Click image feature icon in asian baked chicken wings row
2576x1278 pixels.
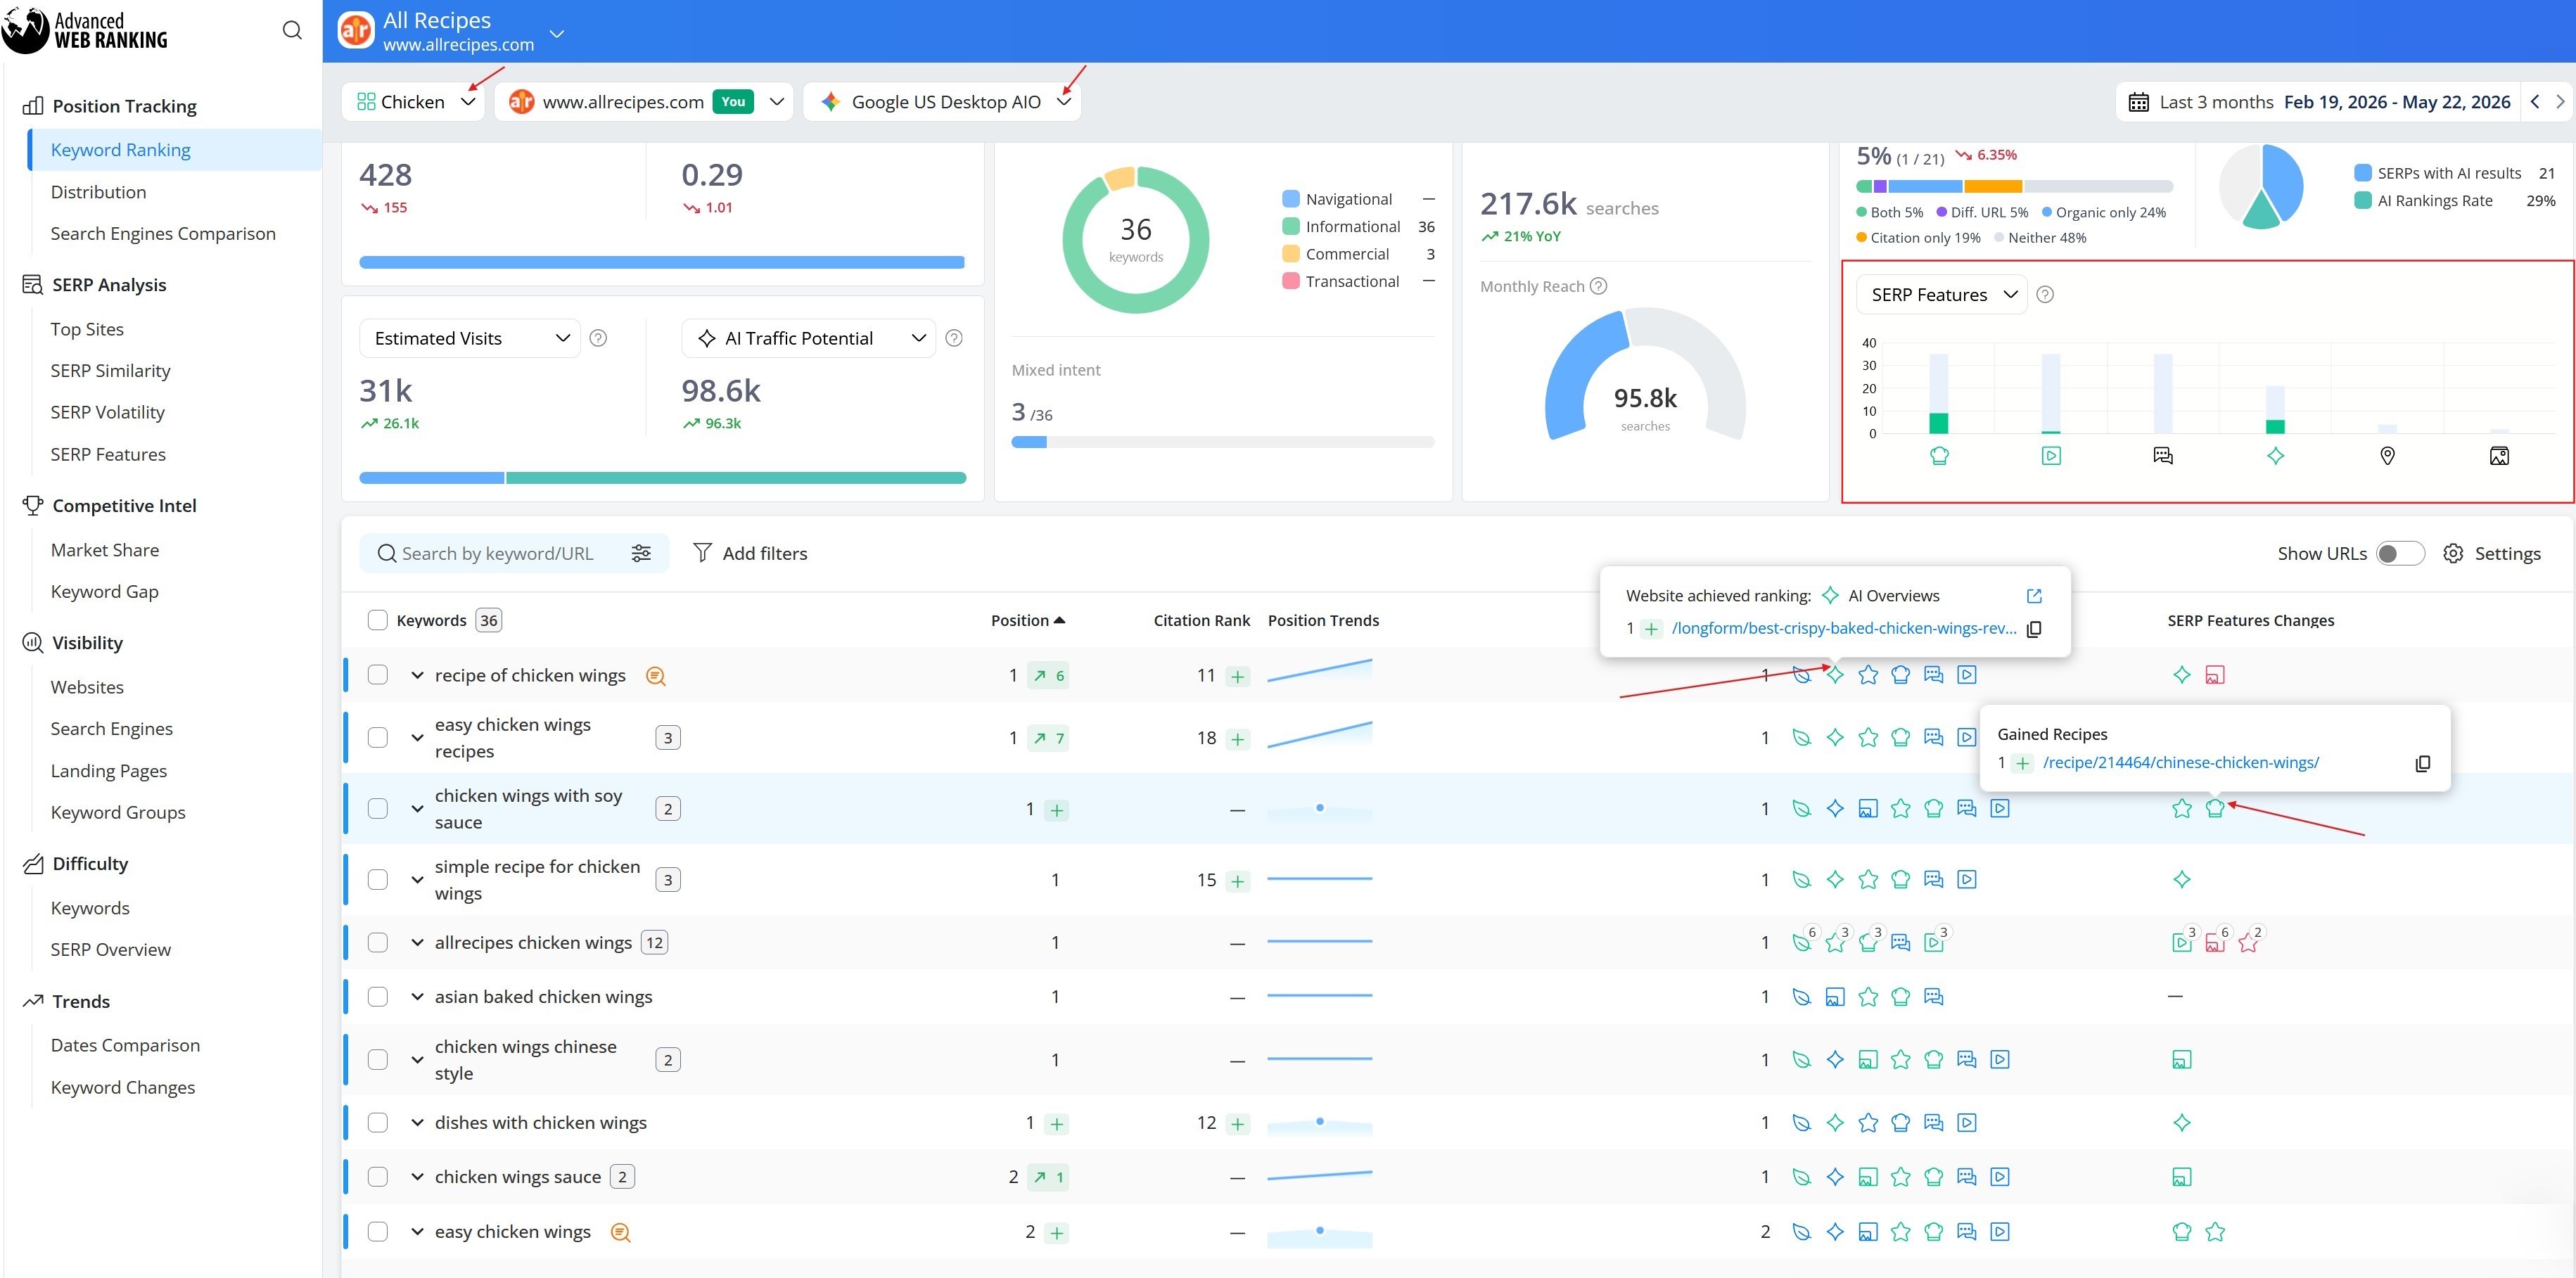click(1834, 996)
